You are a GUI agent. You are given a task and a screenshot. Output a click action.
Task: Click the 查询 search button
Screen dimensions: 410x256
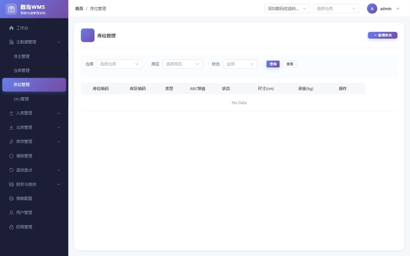point(273,64)
